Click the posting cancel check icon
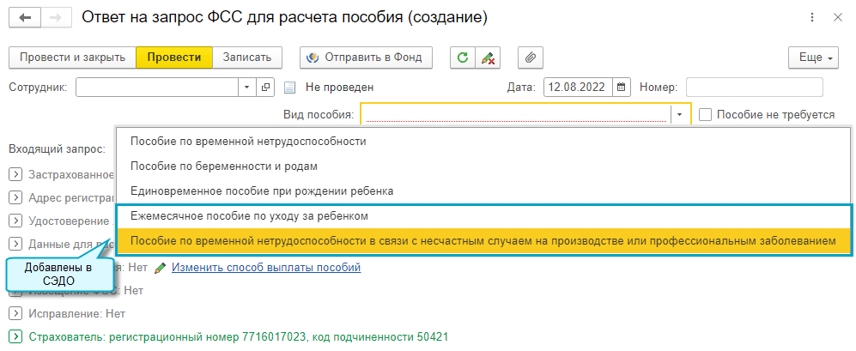This screenshot has height=351, width=856. pos(489,57)
